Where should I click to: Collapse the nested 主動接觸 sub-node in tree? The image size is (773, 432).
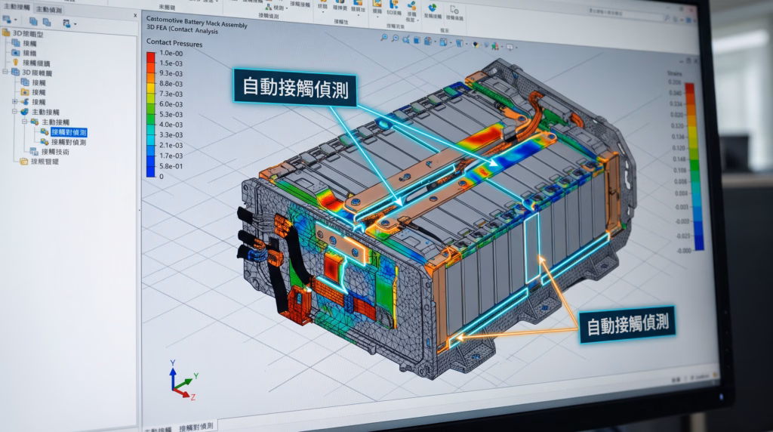click(24, 122)
